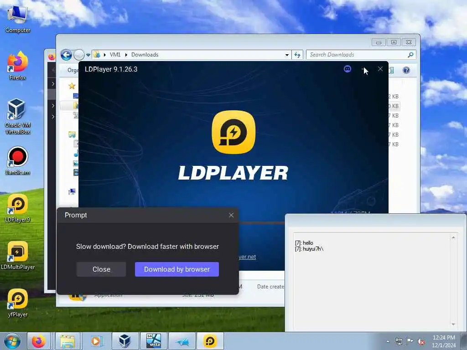Click the "[7]: huiyui7h\" chat line
467x350 pixels.
[x=309, y=249]
